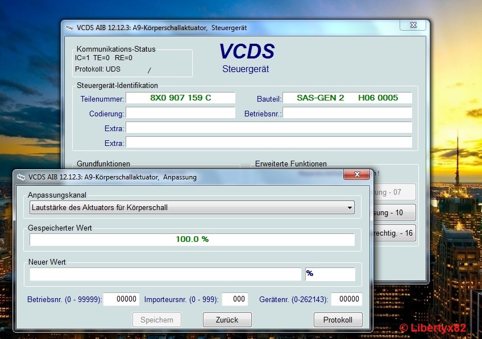Click the Teilenummer field 8X0 907 159 C

click(180, 98)
